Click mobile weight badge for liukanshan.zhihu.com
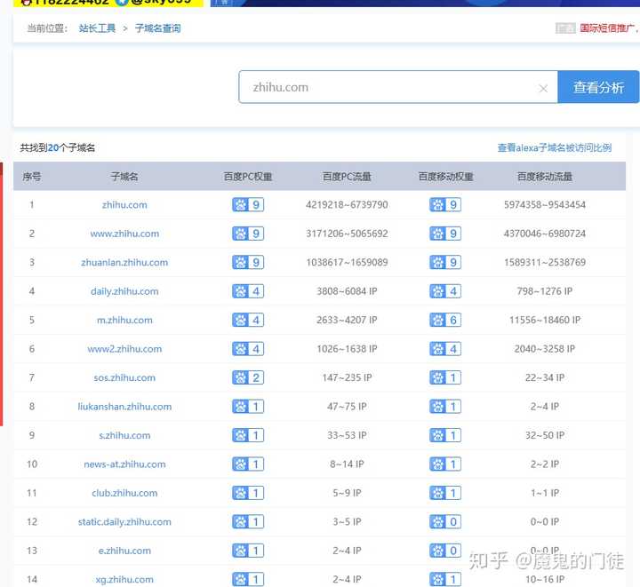Viewport: 640px width, 587px height. click(x=445, y=407)
